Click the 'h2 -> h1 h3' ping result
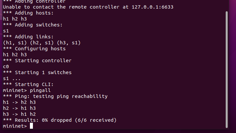Screen dimensions: 236x133 click(x=19, y=108)
